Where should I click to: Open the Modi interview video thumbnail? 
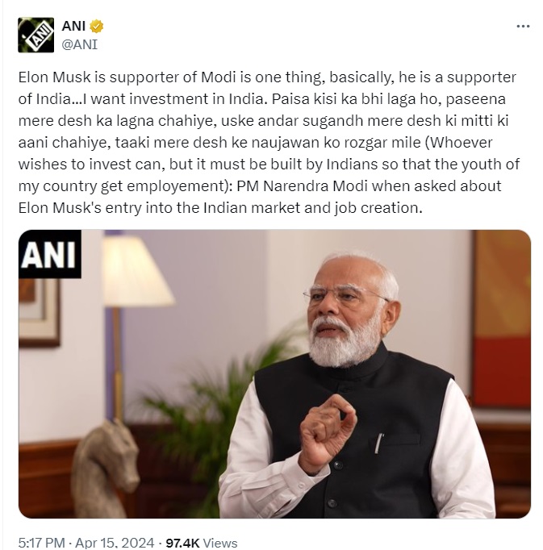coord(274,373)
